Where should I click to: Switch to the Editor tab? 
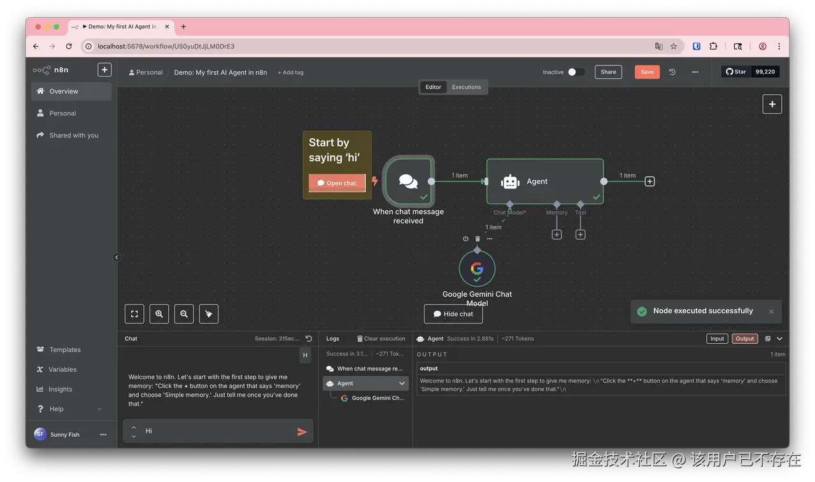433,87
